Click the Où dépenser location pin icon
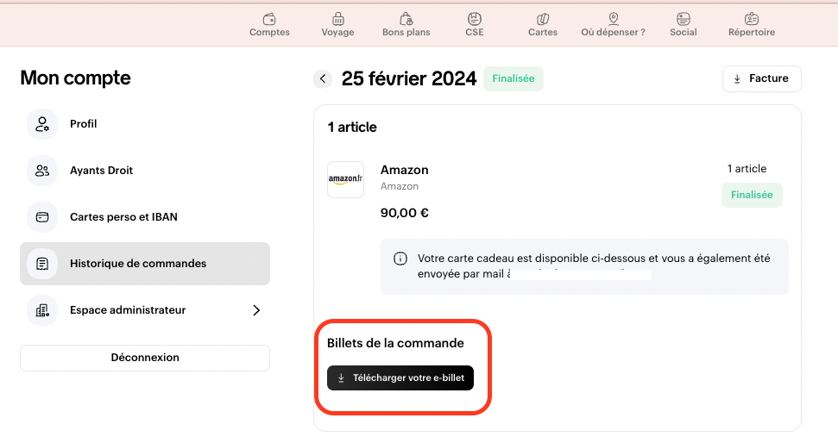The width and height of the screenshot is (838, 443). click(613, 19)
